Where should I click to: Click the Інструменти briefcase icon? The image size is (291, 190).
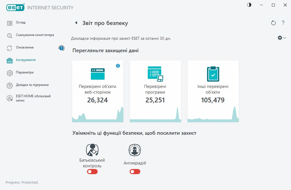tap(10, 61)
